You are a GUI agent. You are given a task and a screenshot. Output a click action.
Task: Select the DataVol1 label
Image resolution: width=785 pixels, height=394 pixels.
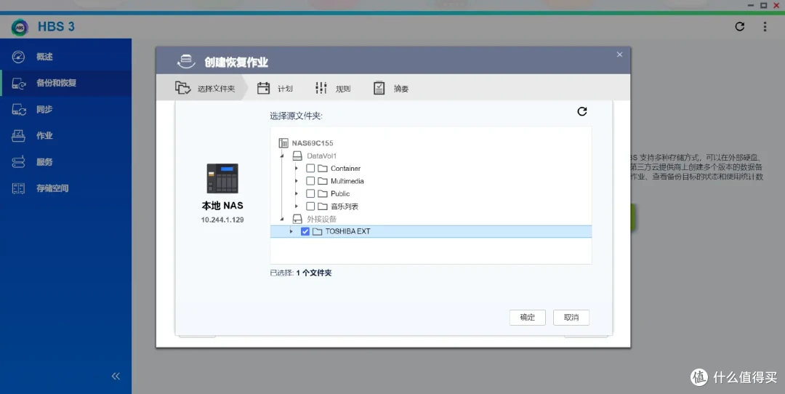(x=321, y=156)
